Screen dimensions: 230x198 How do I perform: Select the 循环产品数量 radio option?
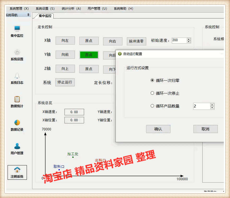tap(152, 106)
